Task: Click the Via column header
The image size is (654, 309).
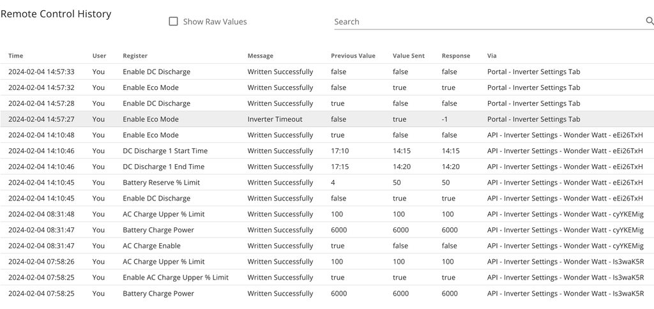Action: pyautogui.click(x=491, y=56)
